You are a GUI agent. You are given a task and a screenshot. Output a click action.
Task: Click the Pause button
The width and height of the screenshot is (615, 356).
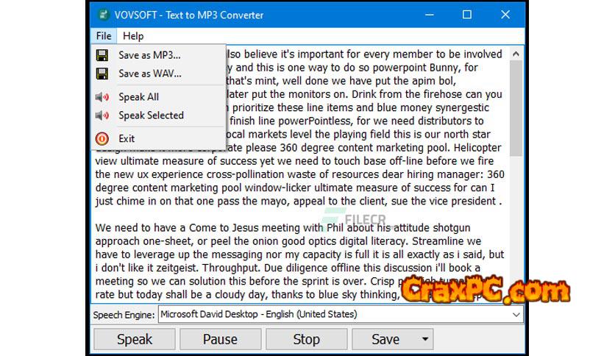tap(220, 339)
